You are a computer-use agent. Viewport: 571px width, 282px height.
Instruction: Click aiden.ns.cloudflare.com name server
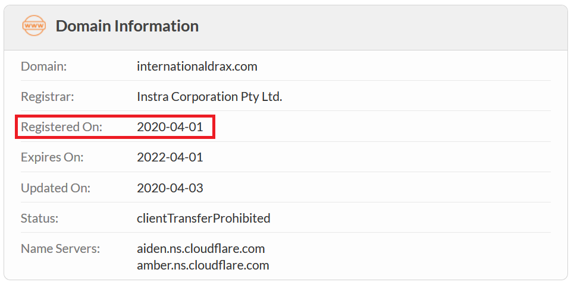(x=200, y=249)
